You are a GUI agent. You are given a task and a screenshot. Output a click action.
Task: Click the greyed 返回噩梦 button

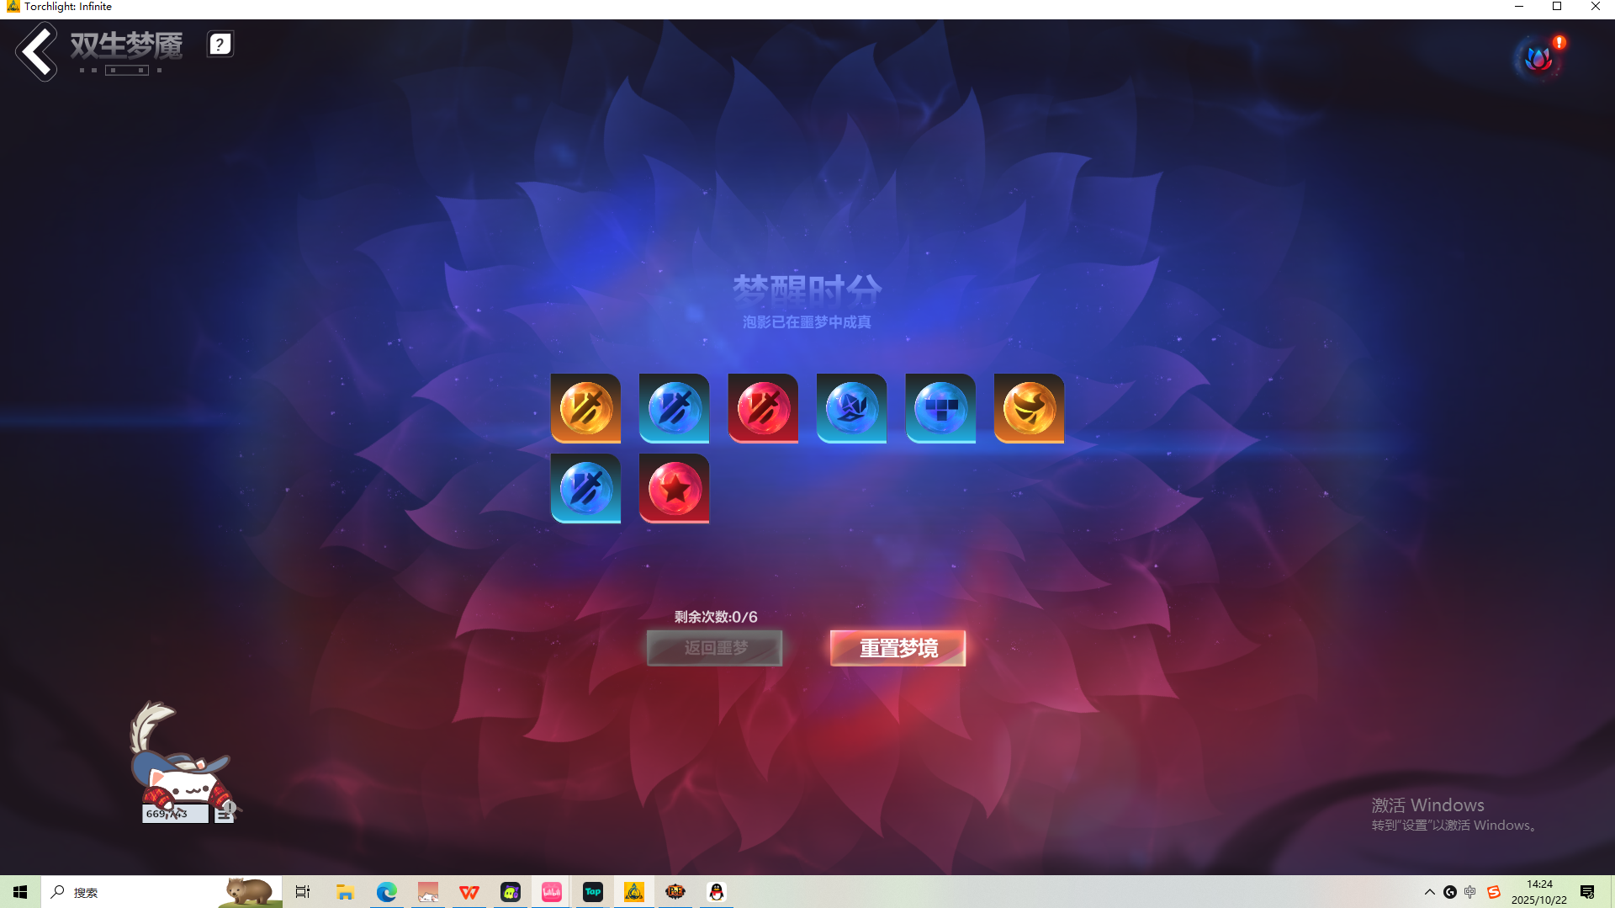714,648
